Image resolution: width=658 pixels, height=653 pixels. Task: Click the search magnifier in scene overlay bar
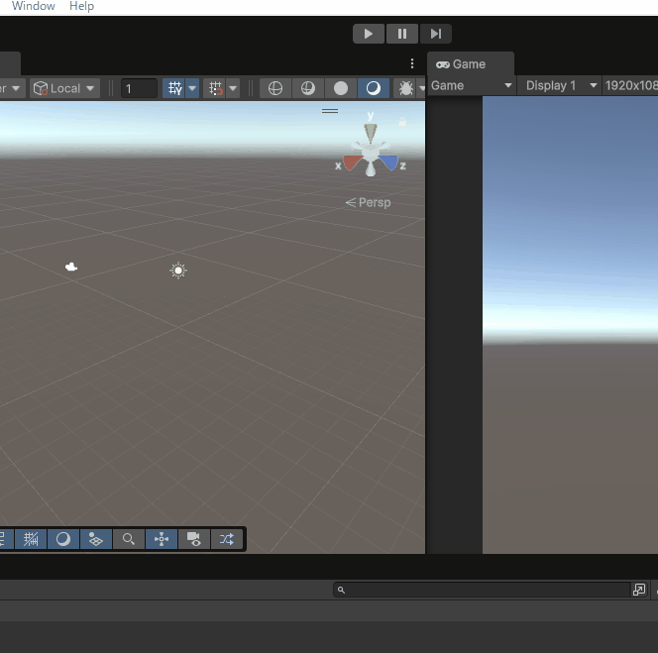[x=128, y=539]
